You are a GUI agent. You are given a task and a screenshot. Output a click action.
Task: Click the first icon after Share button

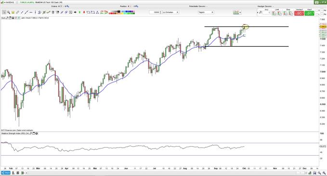(x=13, y=173)
